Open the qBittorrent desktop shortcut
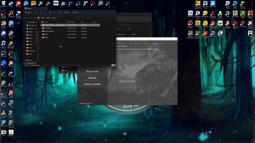Screen dimensions: 255x143 11,24
